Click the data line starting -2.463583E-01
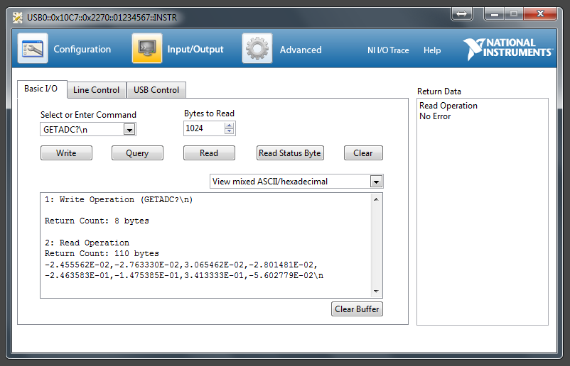The height and width of the screenshot is (366, 570). pyautogui.click(x=183, y=276)
